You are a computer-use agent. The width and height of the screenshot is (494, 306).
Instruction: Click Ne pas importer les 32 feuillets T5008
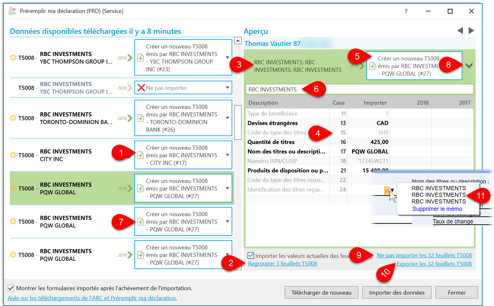pyautogui.click(x=424, y=255)
